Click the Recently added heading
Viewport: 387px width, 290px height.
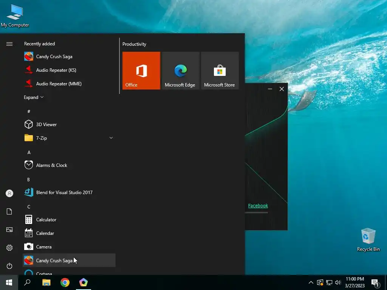(x=39, y=44)
